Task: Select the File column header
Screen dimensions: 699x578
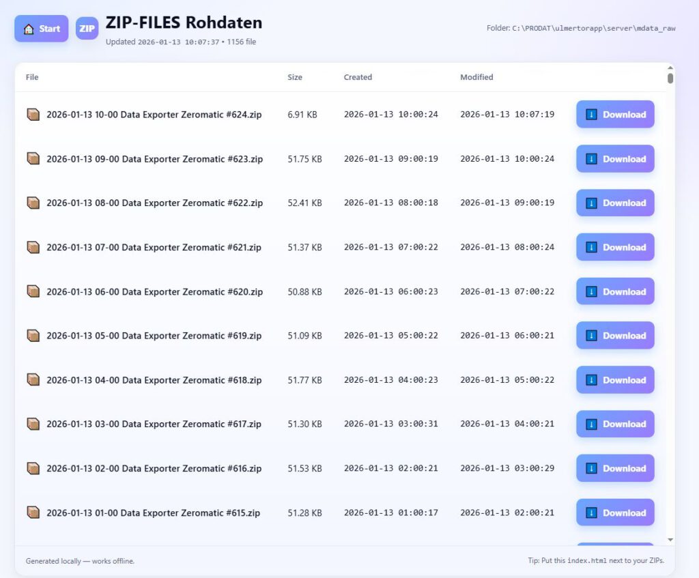Action: tap(32, 77)
